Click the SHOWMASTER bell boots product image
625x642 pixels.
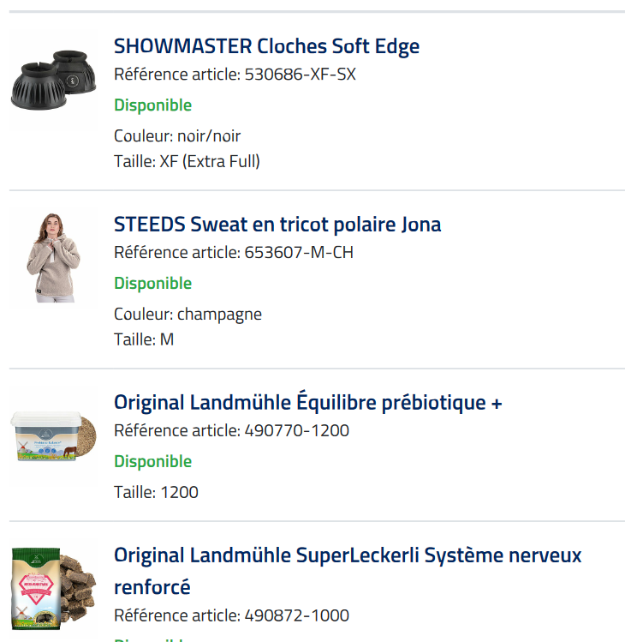54,81
